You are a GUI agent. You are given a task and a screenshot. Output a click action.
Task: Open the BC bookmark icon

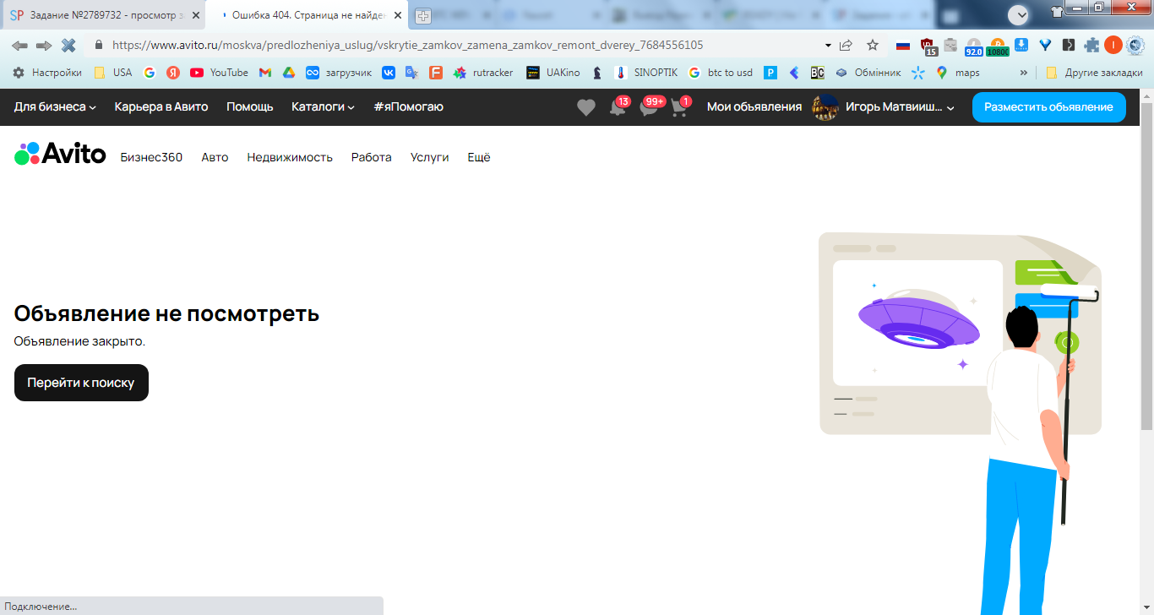[817, 73]
